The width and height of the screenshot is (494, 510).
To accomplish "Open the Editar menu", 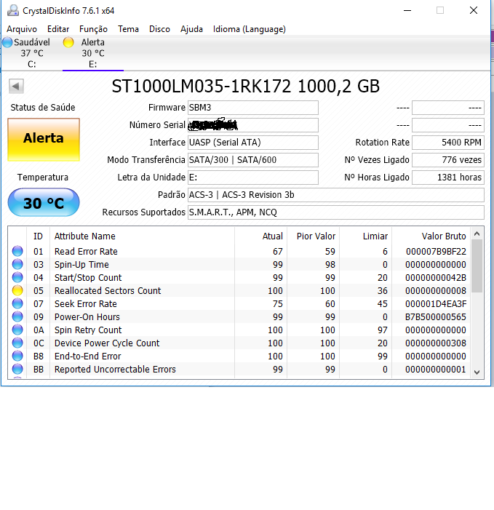I will point(58,29).
